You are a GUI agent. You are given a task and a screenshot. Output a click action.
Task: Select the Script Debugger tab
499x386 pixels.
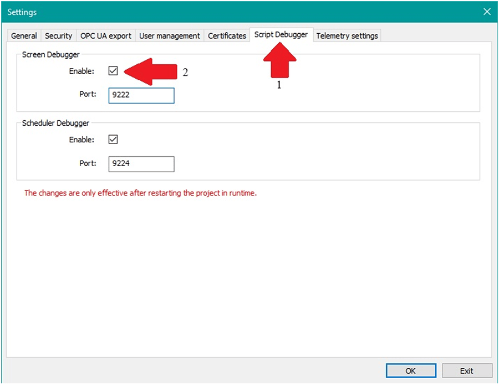[281, 35]
